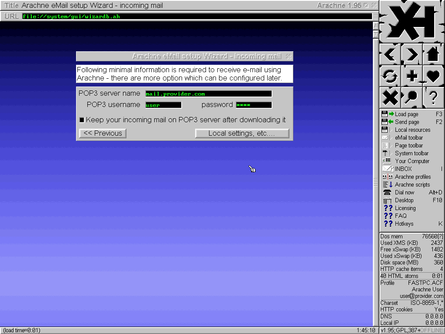Open the Licensing help entry
This screenshot has width=445, height=334.
(412, 208)
